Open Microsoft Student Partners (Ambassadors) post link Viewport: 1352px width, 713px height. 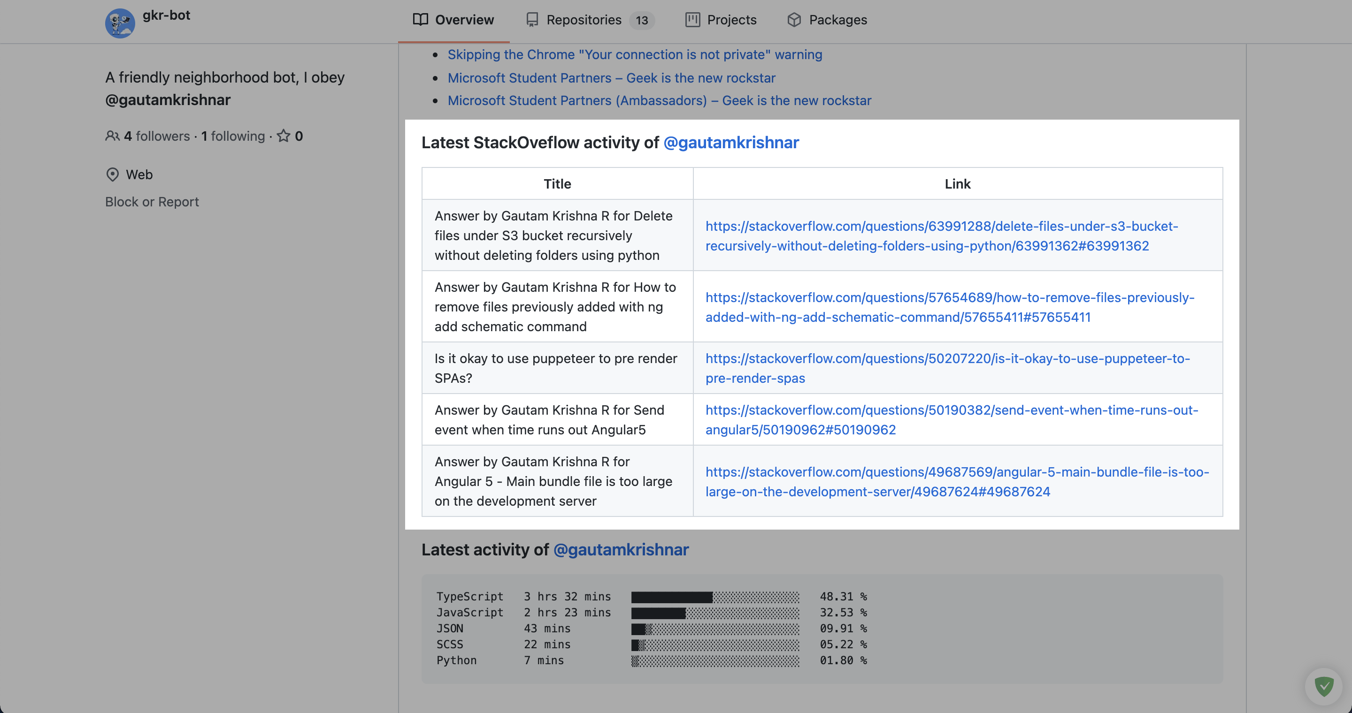coord(659,101)
